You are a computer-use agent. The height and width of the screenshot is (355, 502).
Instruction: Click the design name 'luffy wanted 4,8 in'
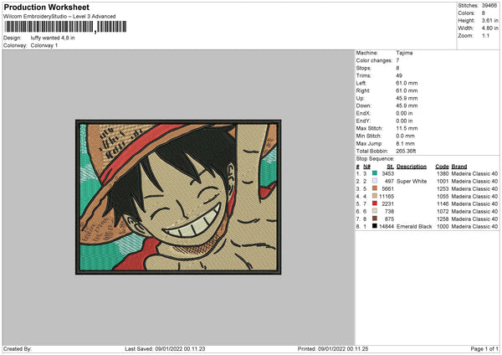[x=53, y=38]
